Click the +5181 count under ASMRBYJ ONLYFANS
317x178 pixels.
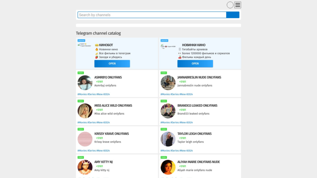pyautogui.click(x=99, y=82)
